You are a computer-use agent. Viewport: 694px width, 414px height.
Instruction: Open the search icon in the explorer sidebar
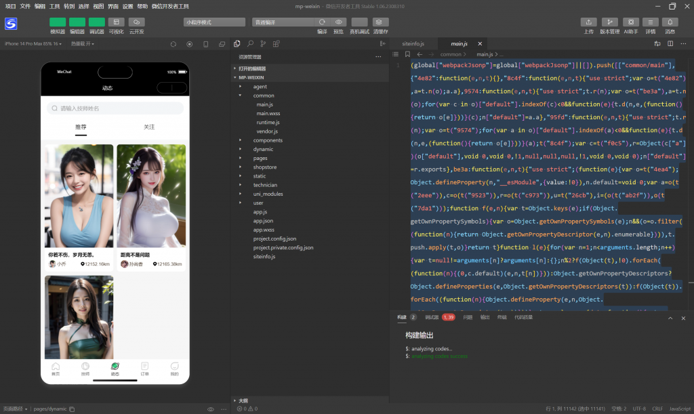coord(249,44)
